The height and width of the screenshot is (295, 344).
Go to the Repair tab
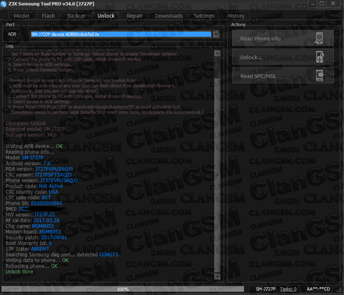pyautogui.click(x=134, y=16)
